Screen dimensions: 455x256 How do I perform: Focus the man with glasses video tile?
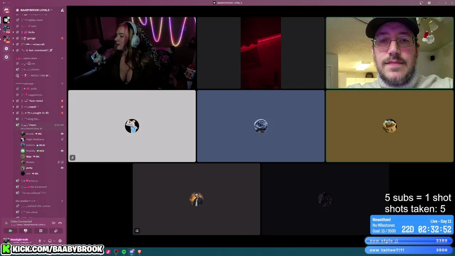(390, 53)
